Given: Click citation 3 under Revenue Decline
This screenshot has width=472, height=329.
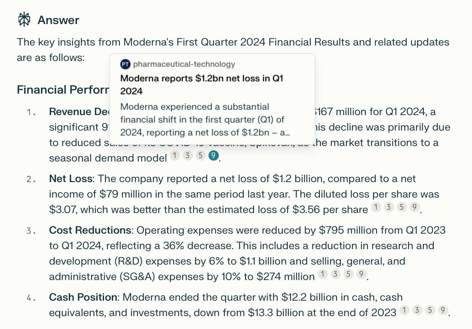Looking at the screenshot, I should 187,155.
